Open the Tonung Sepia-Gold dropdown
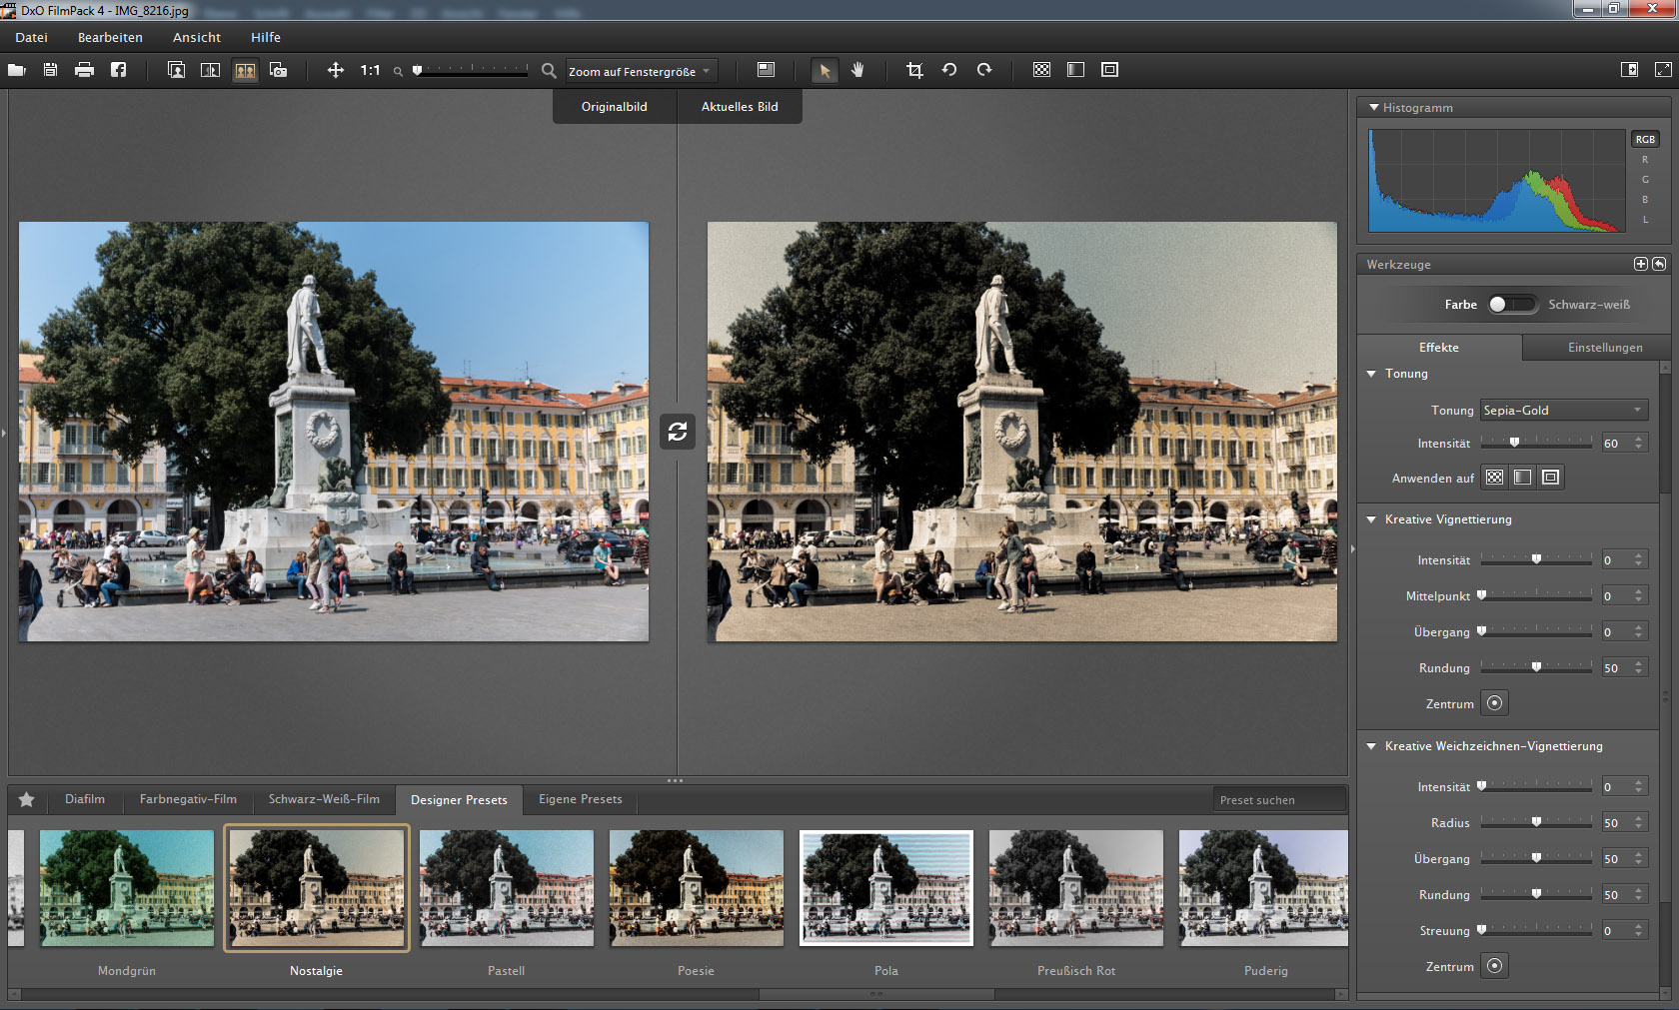The image size is (1679, 1010). pos(1563,411)
